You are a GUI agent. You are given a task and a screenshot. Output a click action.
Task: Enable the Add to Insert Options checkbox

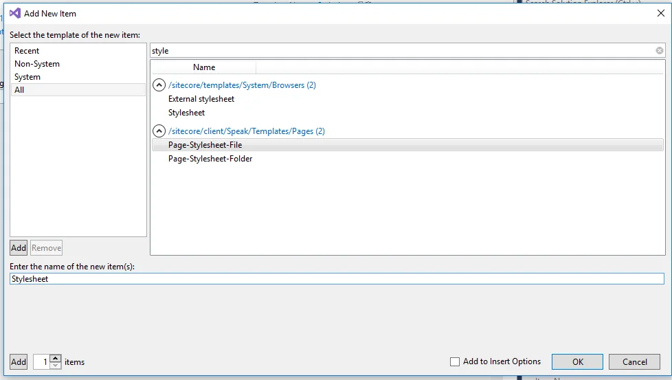455,361
